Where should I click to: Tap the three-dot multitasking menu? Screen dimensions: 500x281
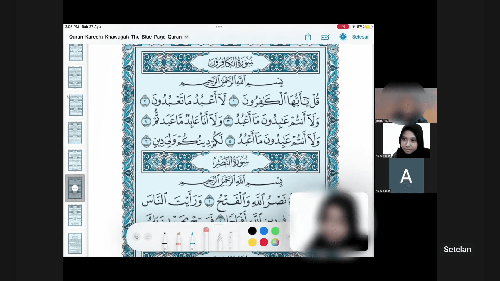click(x=219, y=27)
